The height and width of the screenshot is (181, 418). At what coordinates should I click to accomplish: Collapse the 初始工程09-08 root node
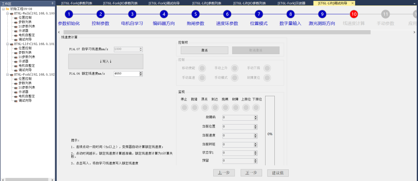pos(3,9)
